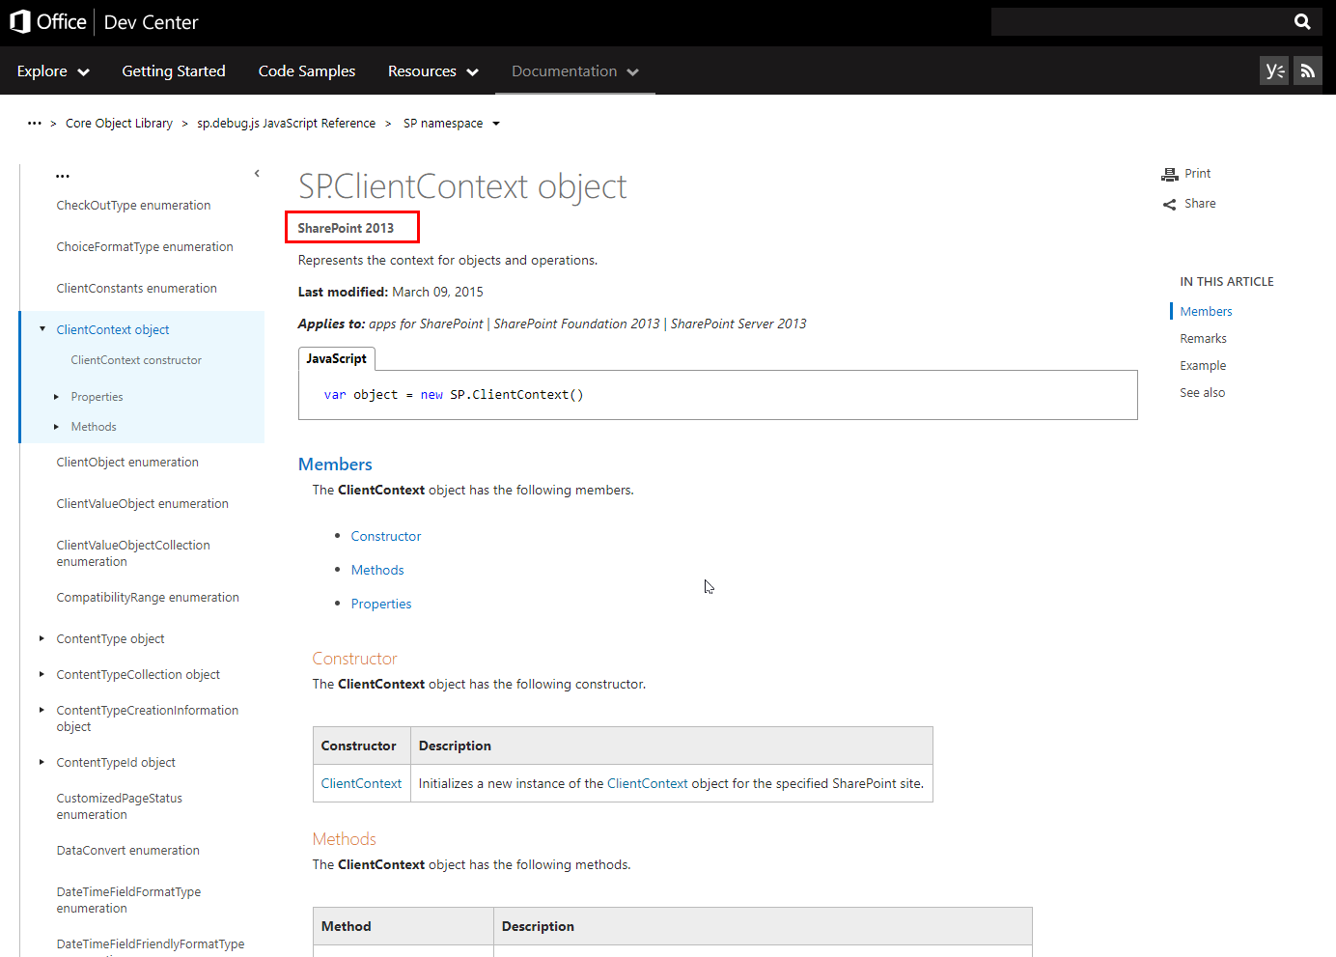1336x957 pixels.
Task: Open the Explore dropdown menu
Action: [x=53, y=71]
